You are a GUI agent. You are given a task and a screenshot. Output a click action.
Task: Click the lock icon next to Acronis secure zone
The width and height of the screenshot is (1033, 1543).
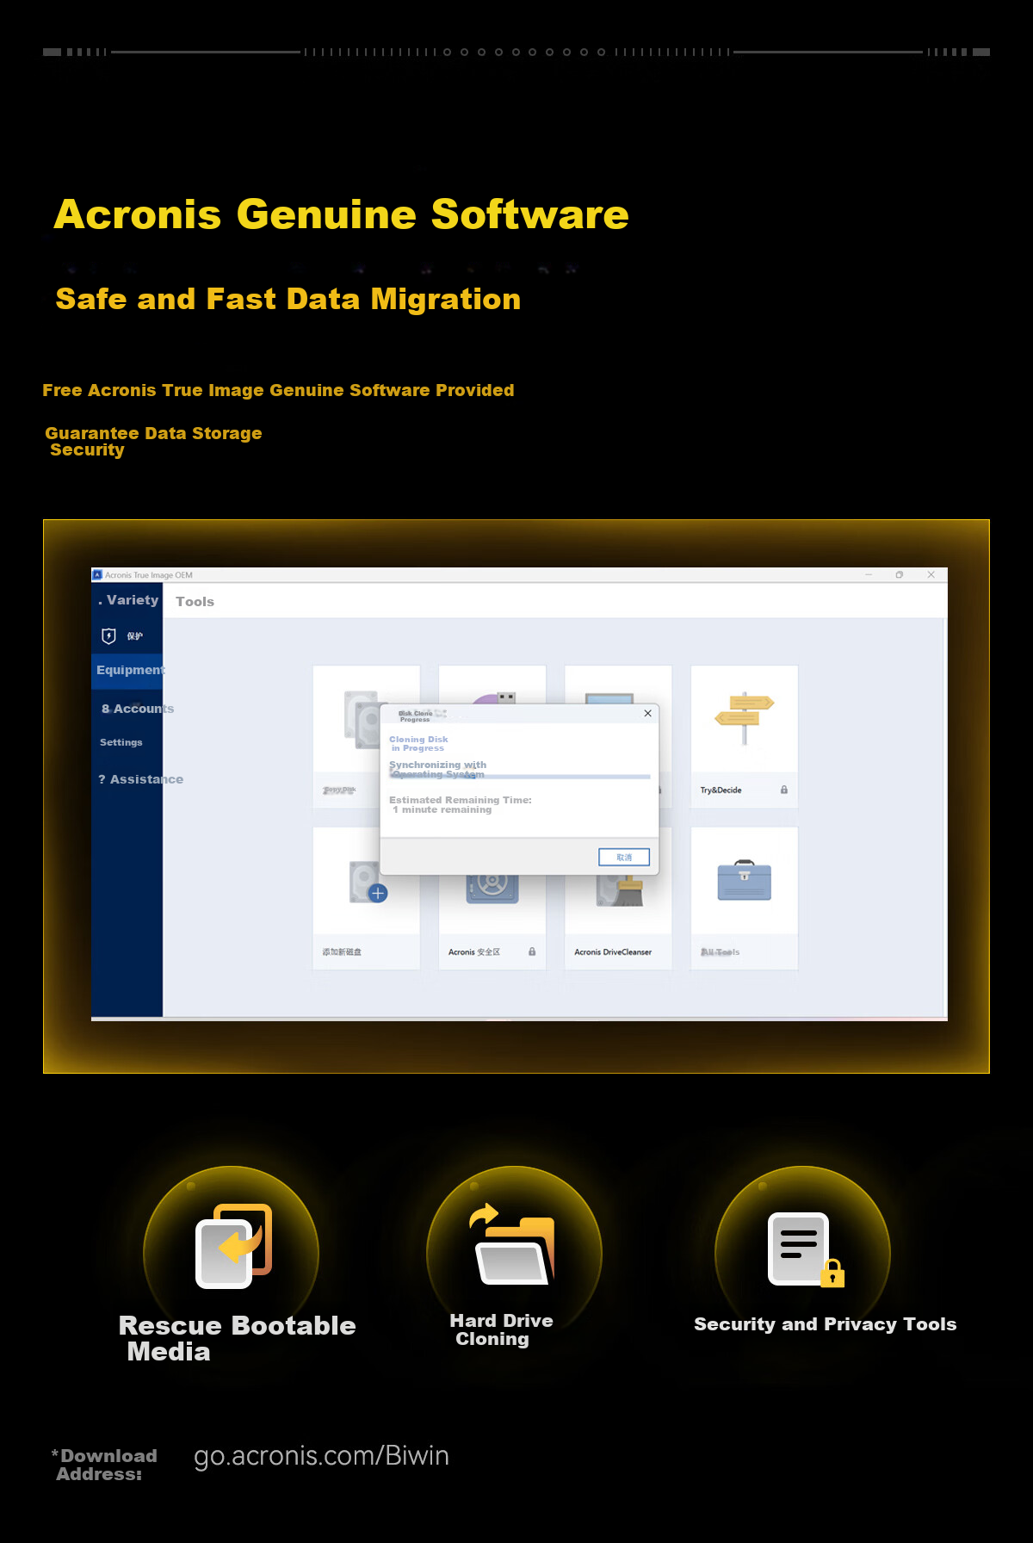(x=532, y=951)
